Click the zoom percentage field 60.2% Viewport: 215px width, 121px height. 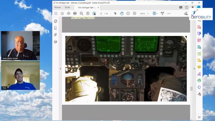tap(142, 13)
